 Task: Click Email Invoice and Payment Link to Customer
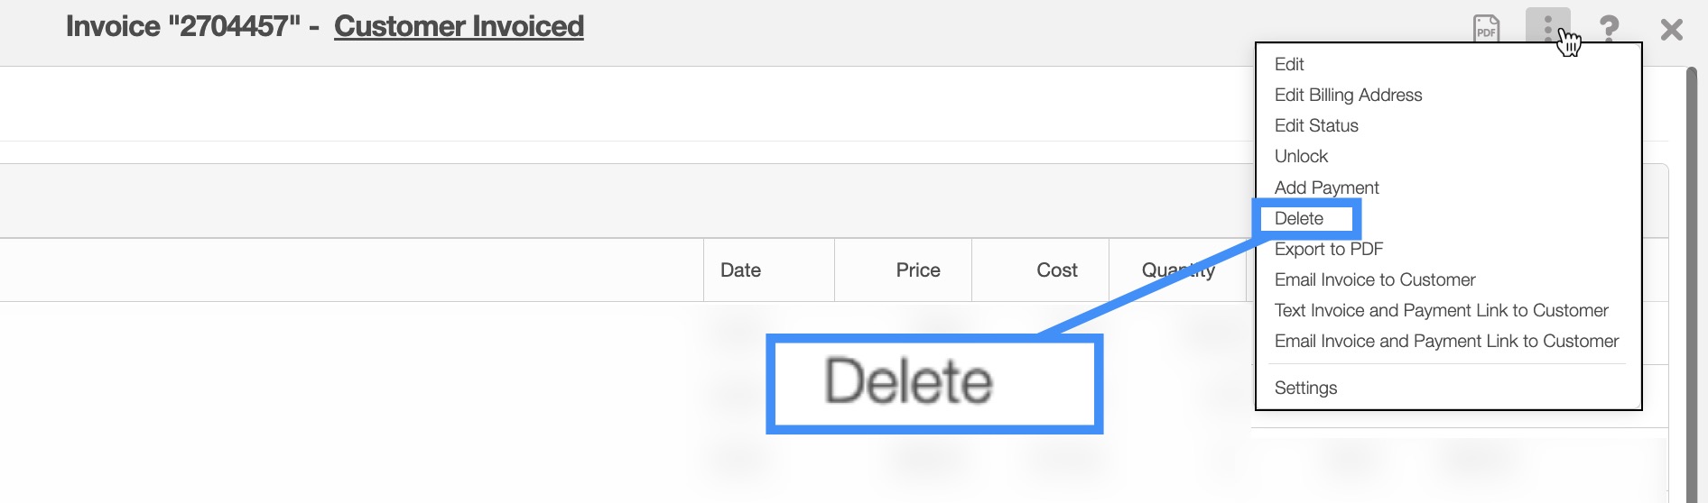pyautogui.click(x=1446, y=341)
